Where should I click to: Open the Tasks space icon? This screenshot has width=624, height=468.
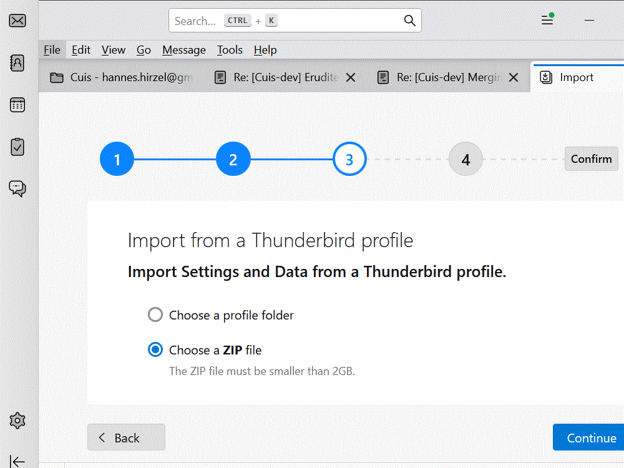tap(17, 147)
